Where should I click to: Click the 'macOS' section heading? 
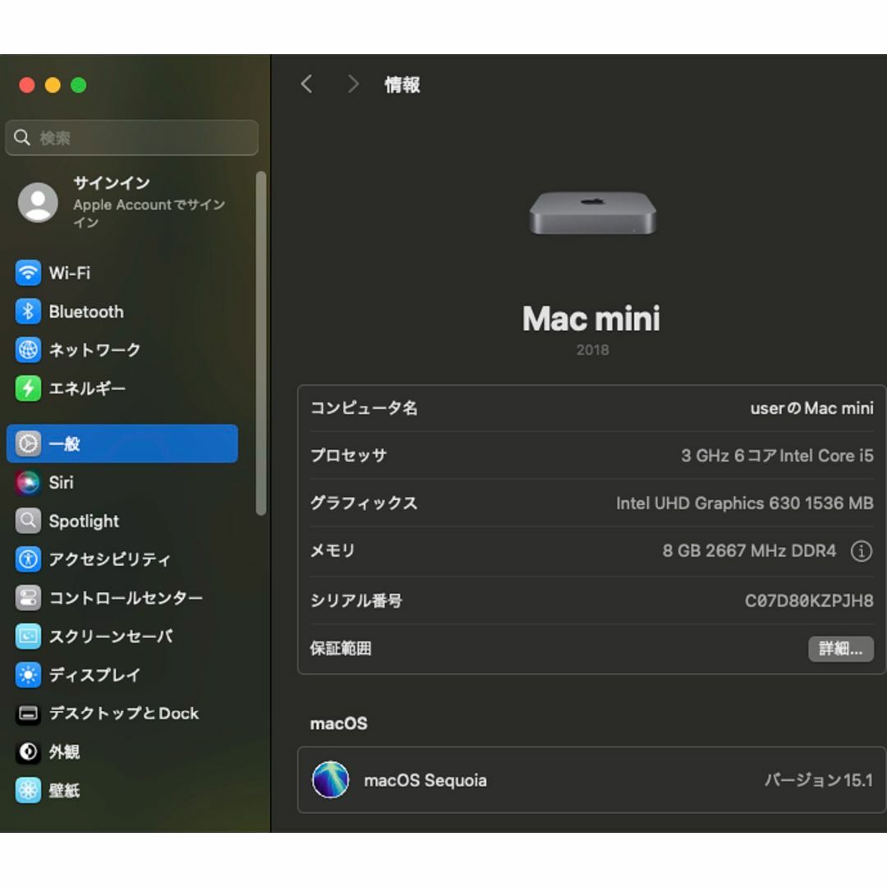[x=339, y=724]
